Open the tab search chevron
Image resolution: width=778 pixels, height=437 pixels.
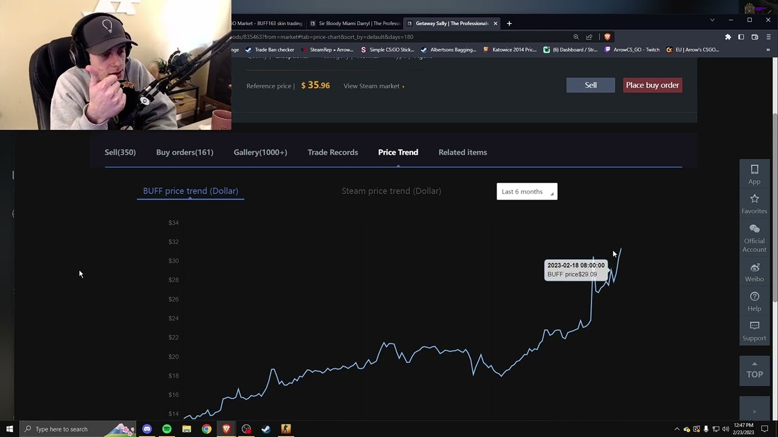click(712, 20)
